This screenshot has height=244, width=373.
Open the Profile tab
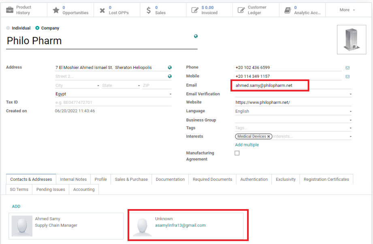[x=100, y=179]
